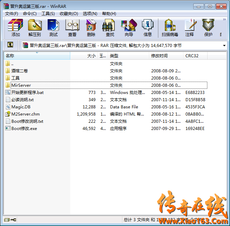Screen dimensions: 230x226
Task: Open the address path dropdown arrow
Action: (224, 46)
